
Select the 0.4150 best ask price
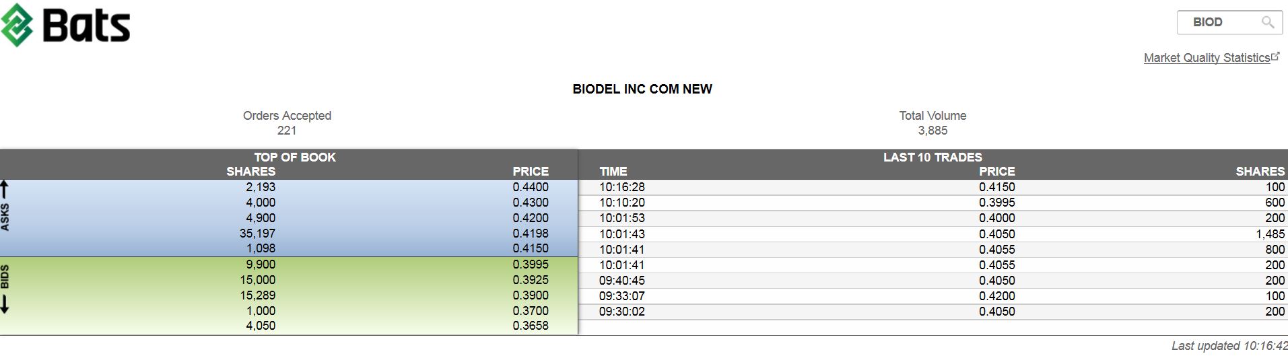[x=530, y=248]
